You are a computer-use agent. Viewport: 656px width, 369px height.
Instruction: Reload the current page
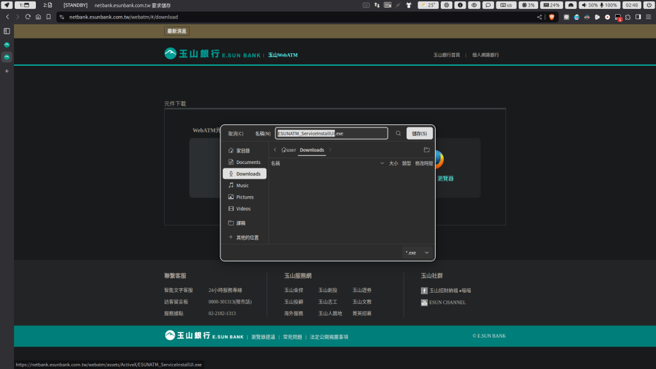[x=28, y=17]
